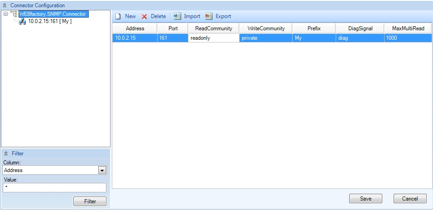Collapse the Connector Configuration panel chevron
Screen dimensions: 433x210
pos(5,5)
